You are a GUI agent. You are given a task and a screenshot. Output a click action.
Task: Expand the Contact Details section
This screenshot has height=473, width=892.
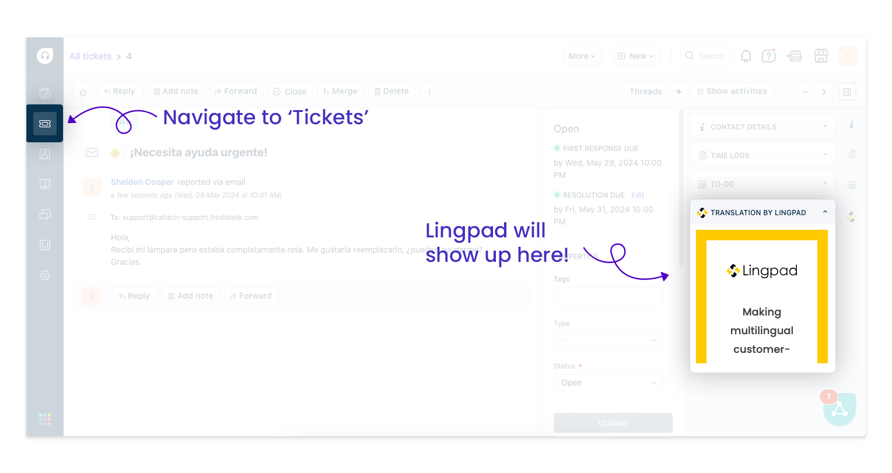coord(762,127)
